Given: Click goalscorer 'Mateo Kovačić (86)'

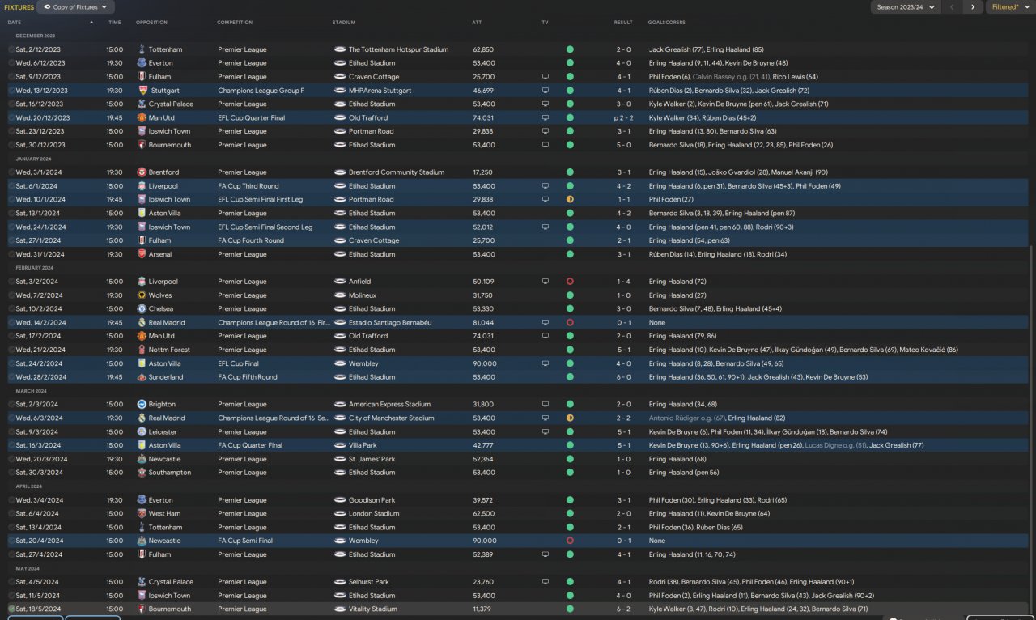Looking at the screenshot, I should pyautogui.click(x=928, y=350).
